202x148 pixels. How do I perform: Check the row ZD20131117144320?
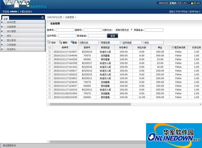point(50,59)
